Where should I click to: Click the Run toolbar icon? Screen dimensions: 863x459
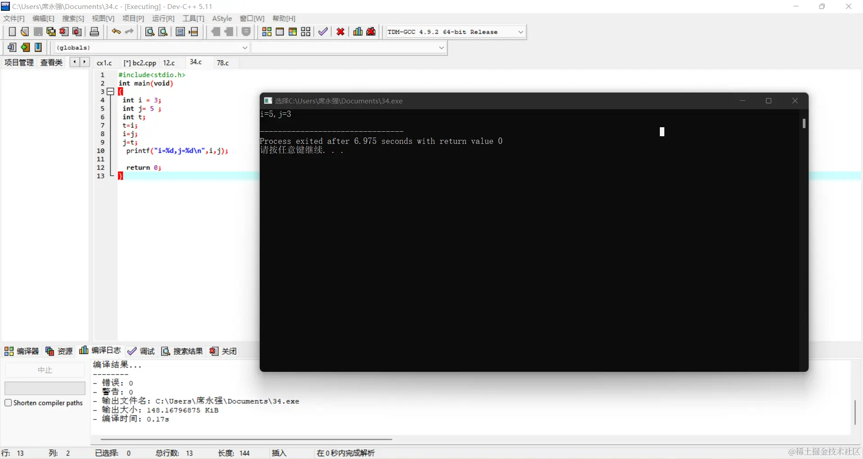coord(280,31)
